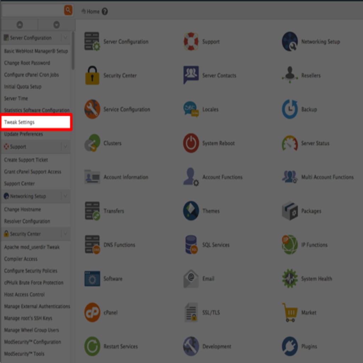
Task: Click the sidebar collapse-all up arrow button
Action: tap(20, 25)
